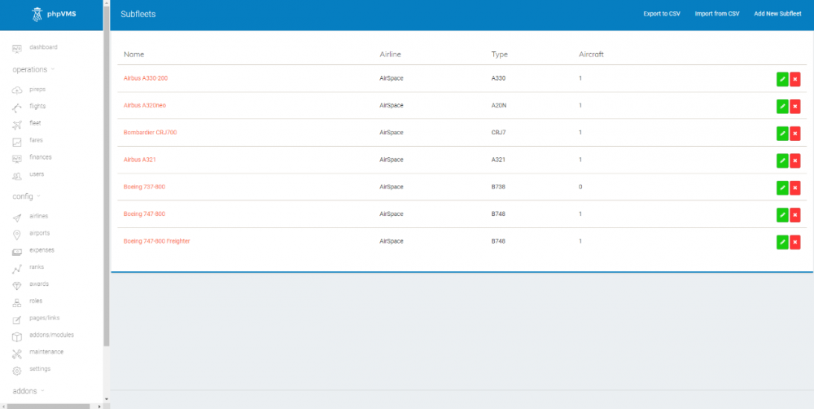This screenshot has width=814, height=409.
Task: Click the pireps cloud icon in the sidebar
Action: pyautogui.click(x=17, y=90)
